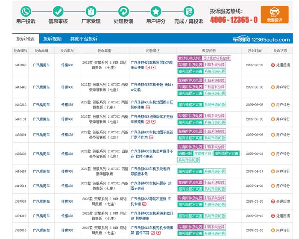Click model text 2024款 领航系列 2.0TGDI 四驱 豪华智联版

tap(104, 171)
